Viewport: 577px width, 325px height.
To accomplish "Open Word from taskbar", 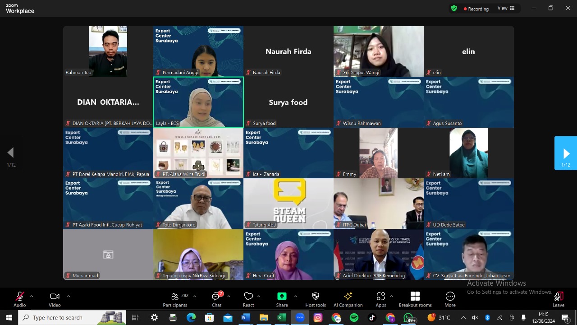I will (x=246, y=318).
